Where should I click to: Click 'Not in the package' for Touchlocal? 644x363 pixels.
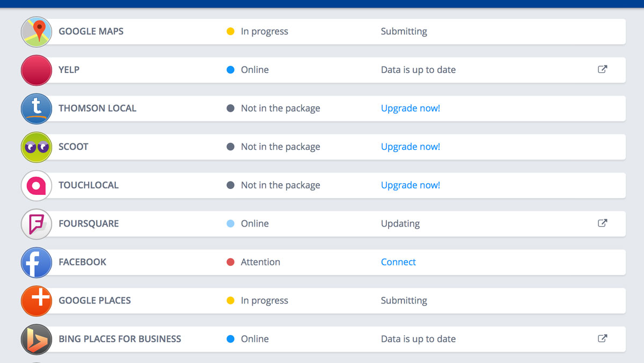coord(281,185)
